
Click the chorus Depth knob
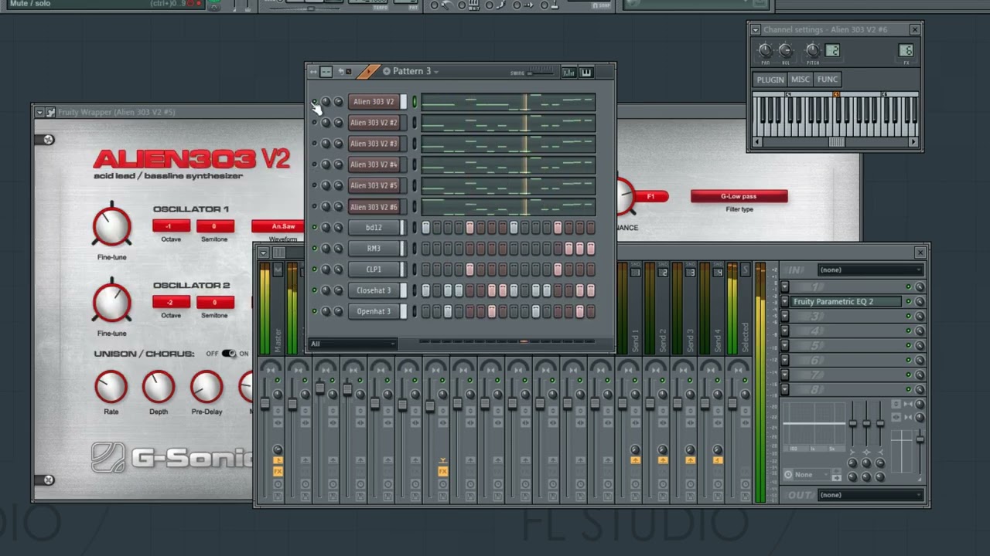pos(159,387)
